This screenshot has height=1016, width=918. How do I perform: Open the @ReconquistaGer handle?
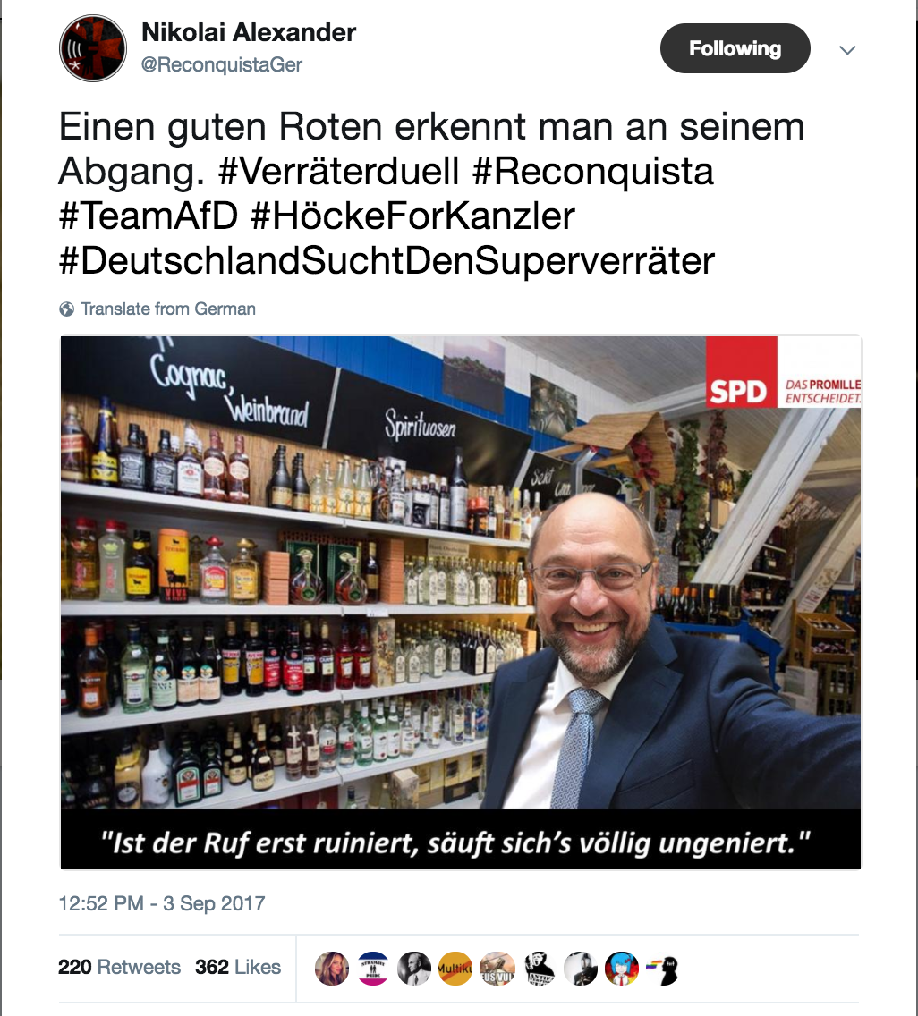(x=222, y=64)
